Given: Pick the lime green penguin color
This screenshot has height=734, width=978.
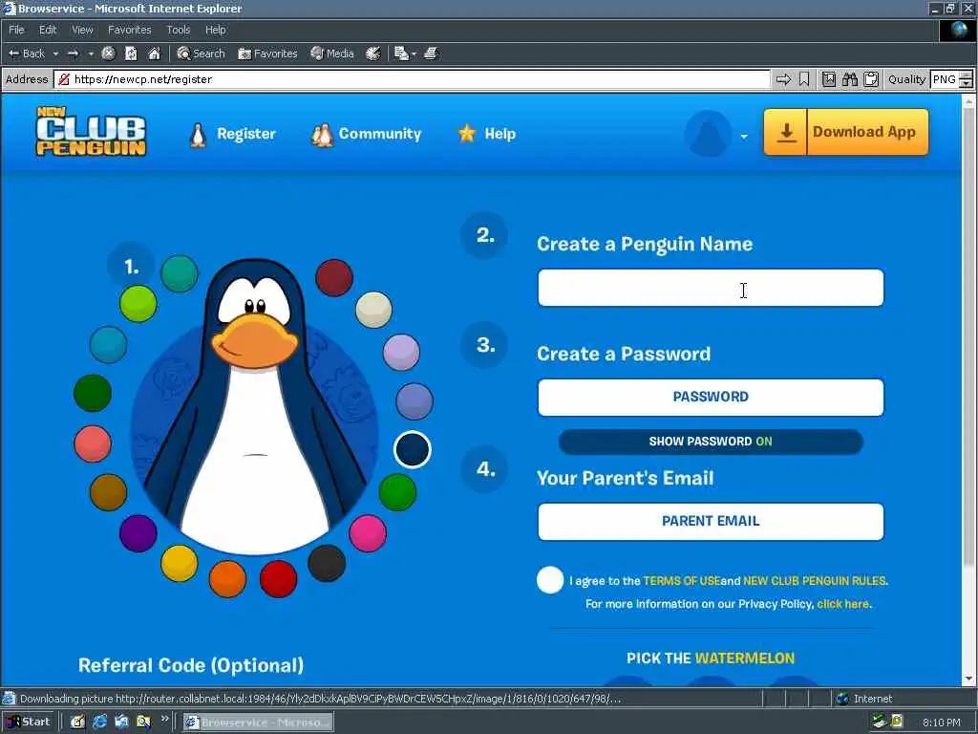Looking at the screenshot, I should coord(138,304).
